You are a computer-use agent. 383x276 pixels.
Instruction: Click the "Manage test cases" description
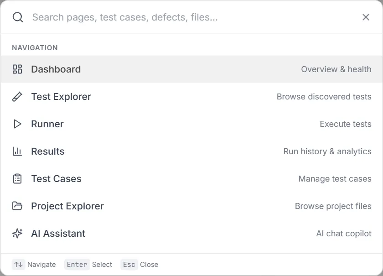pyautogui.click(x=335, y=179)
